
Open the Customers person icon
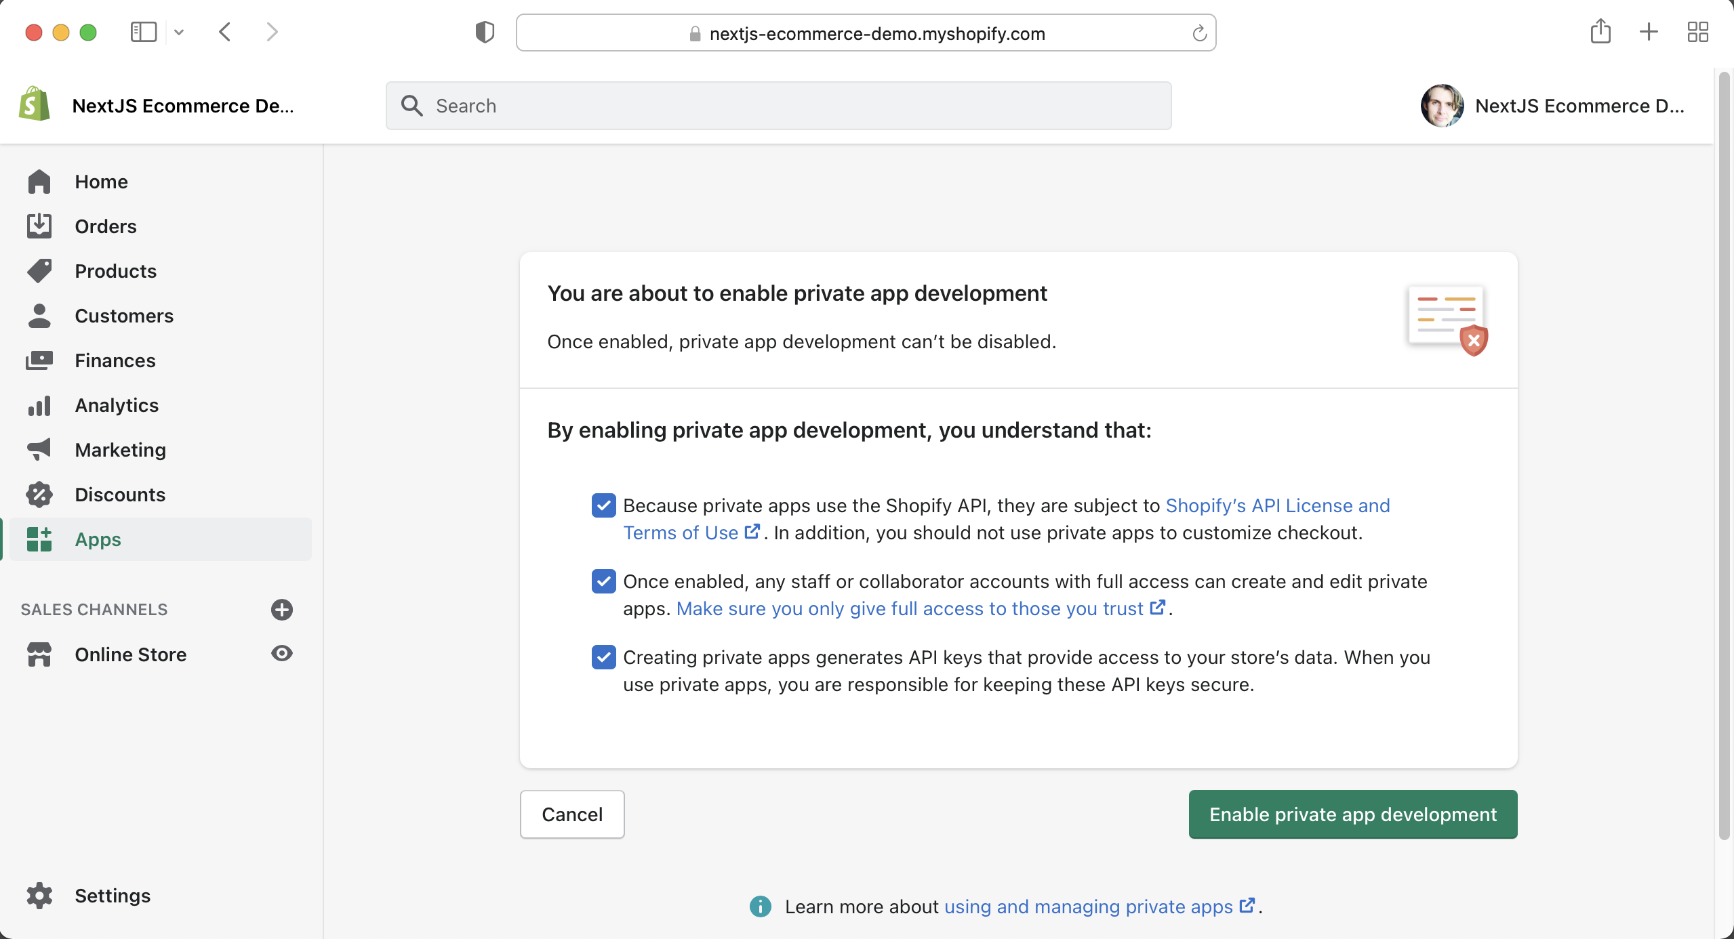(39, 316)
